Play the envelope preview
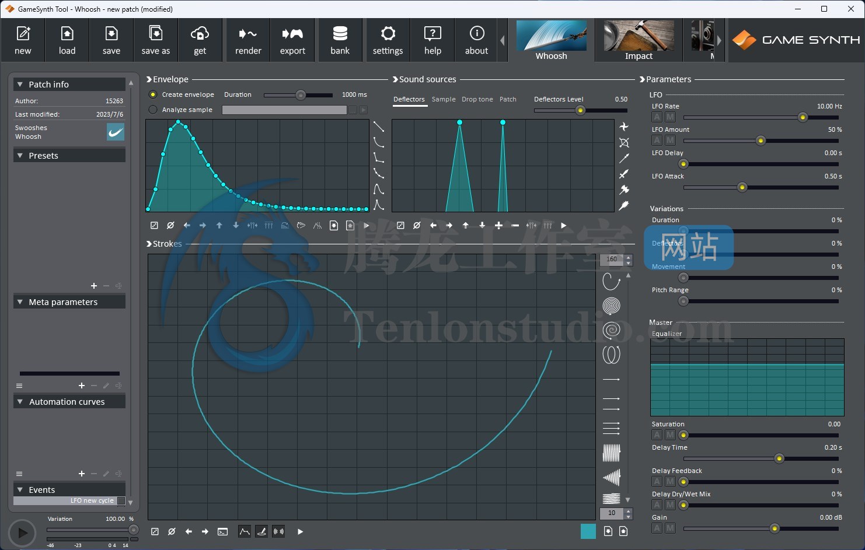 coord(367,226)
